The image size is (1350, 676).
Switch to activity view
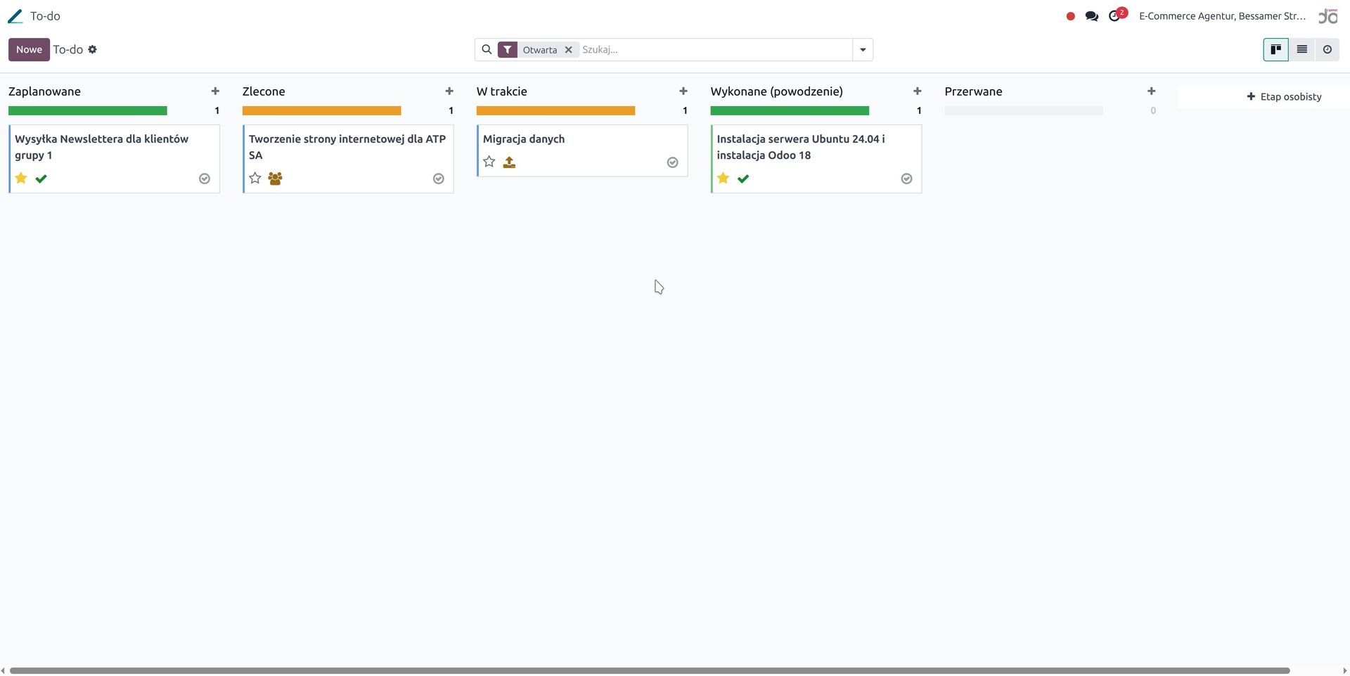pyautogui.click(x=1327, y=50)
